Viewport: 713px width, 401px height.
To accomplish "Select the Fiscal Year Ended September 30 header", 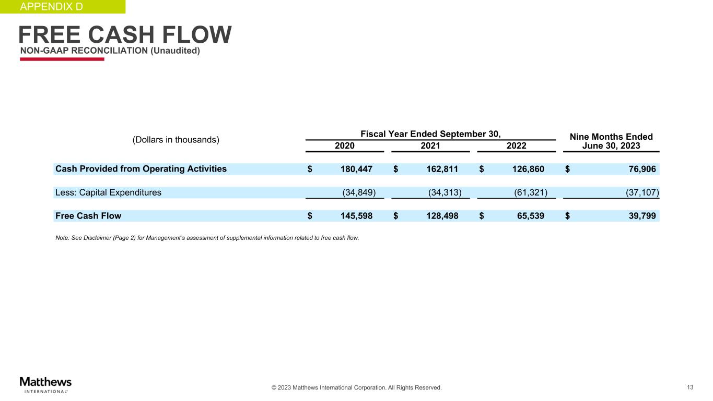I will click(430, 133).
